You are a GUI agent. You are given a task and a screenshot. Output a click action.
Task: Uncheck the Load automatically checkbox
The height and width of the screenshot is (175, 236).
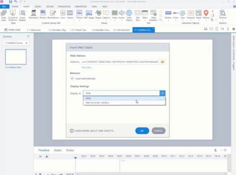pos(72,78)
